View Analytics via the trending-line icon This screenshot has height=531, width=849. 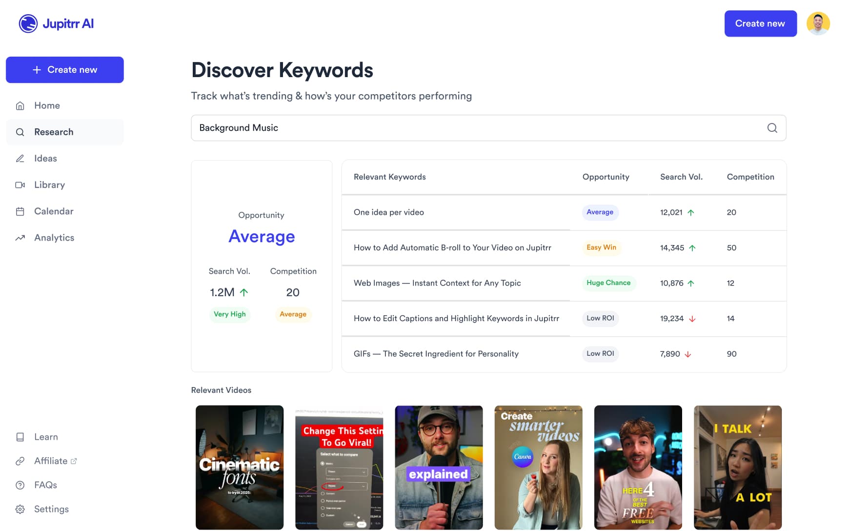(20, 238)
